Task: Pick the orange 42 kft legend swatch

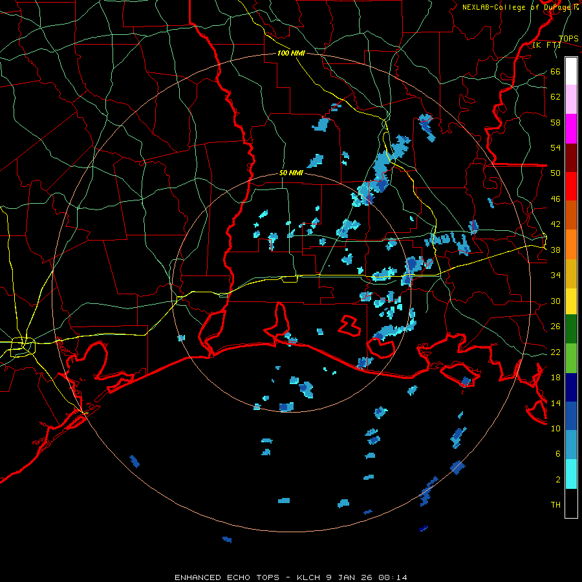Action: [571, 244]
